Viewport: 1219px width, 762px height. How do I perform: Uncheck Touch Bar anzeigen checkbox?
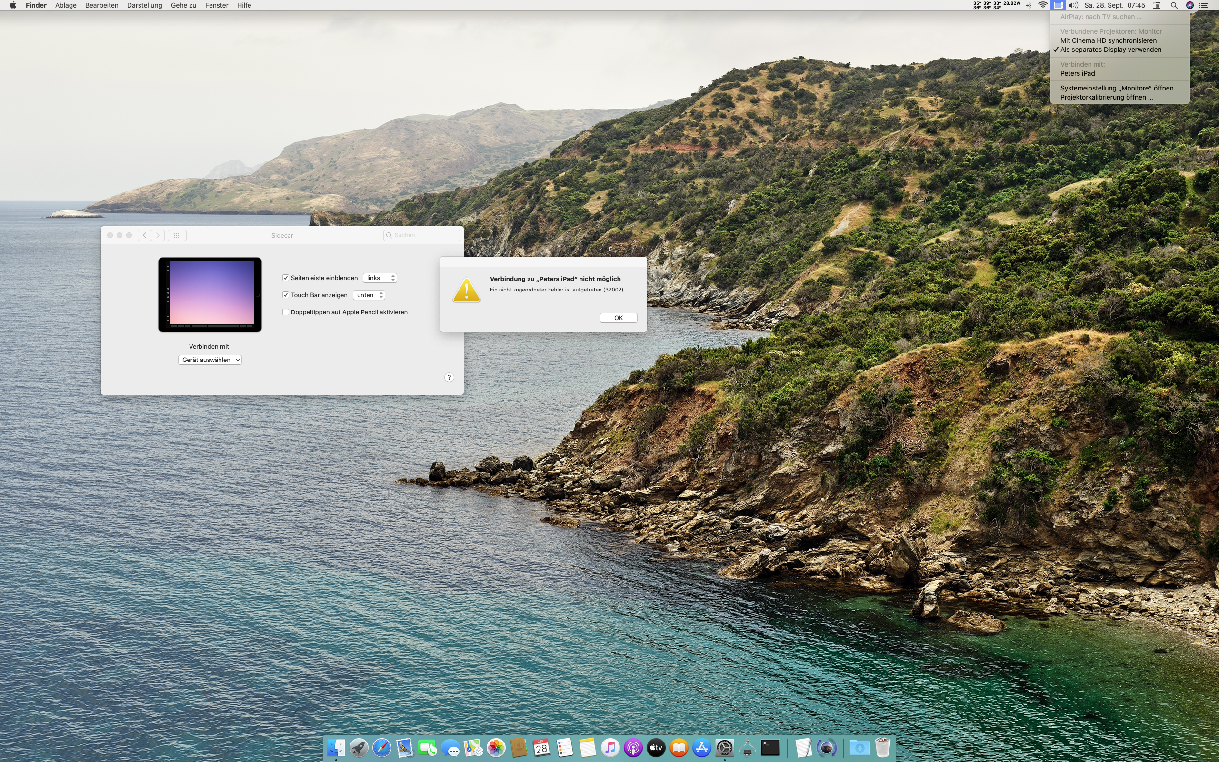point(286,295)
